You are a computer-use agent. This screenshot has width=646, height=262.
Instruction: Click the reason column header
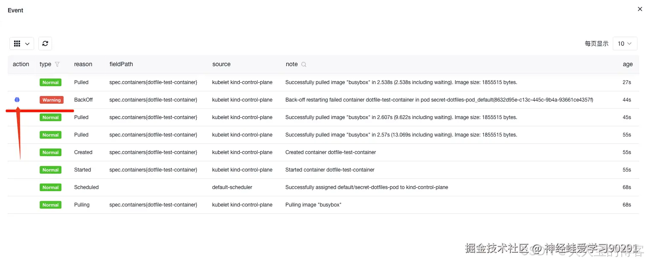pos(83,64)
